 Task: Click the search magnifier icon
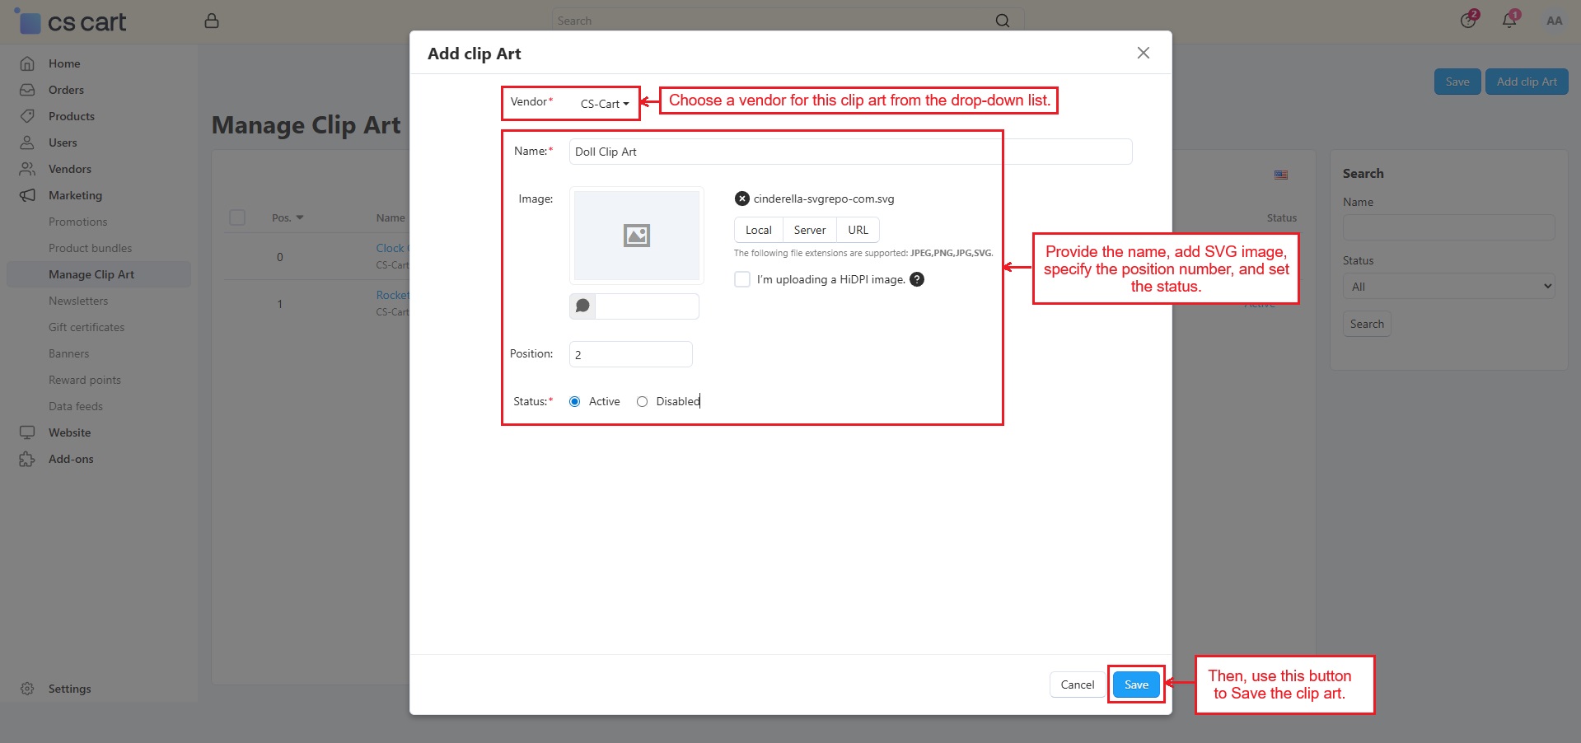coord(1002,21)
